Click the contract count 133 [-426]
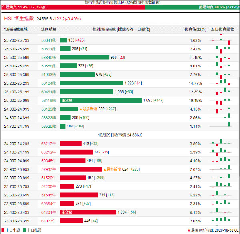This screenshot has height=234, width=240. 76,40
